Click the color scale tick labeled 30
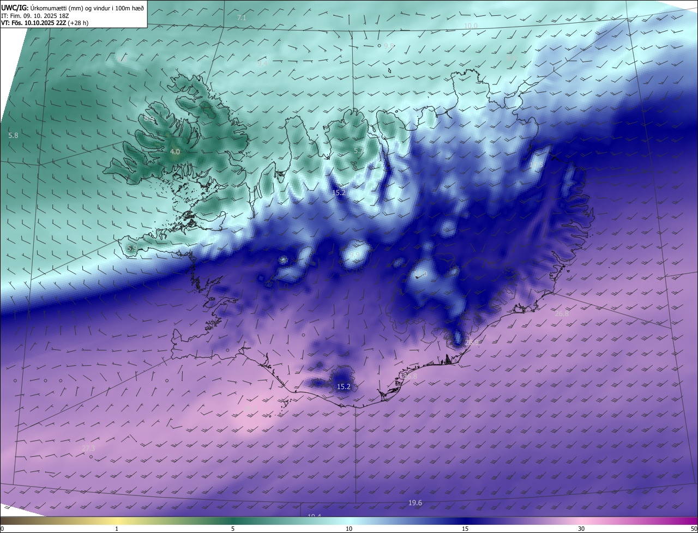Image resolution: width=698 pixels, height=533 pixels. 581,529
